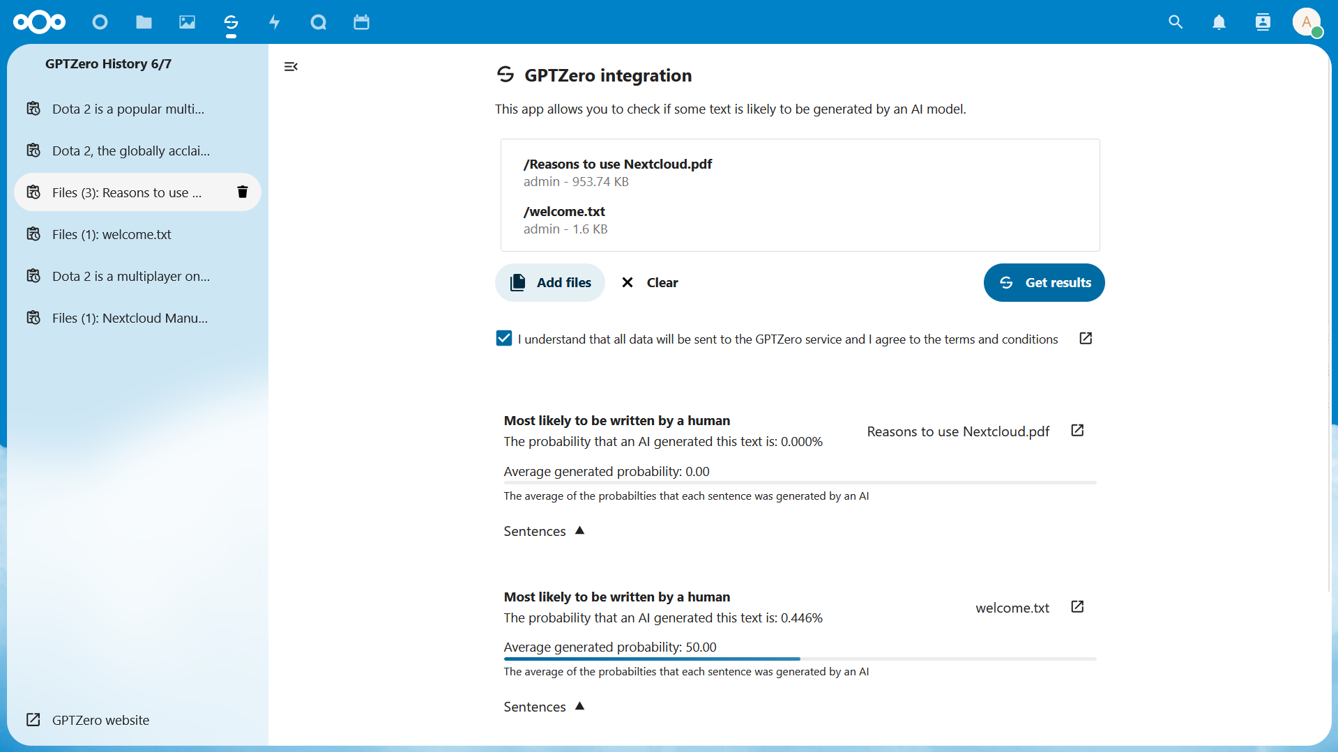Open welcome.txt external link icon
The height and width of the screenshot is (752, 1338).
(1077, 606)
